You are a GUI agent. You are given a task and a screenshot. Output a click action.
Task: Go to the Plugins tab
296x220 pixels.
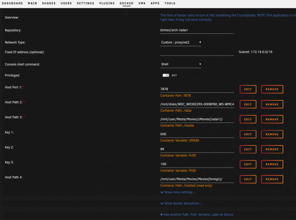point(107,3)
